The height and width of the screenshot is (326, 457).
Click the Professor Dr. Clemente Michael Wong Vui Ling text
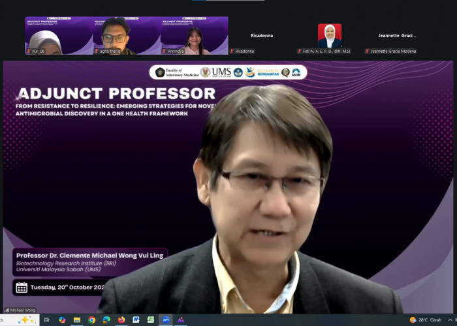coord(90,256)
